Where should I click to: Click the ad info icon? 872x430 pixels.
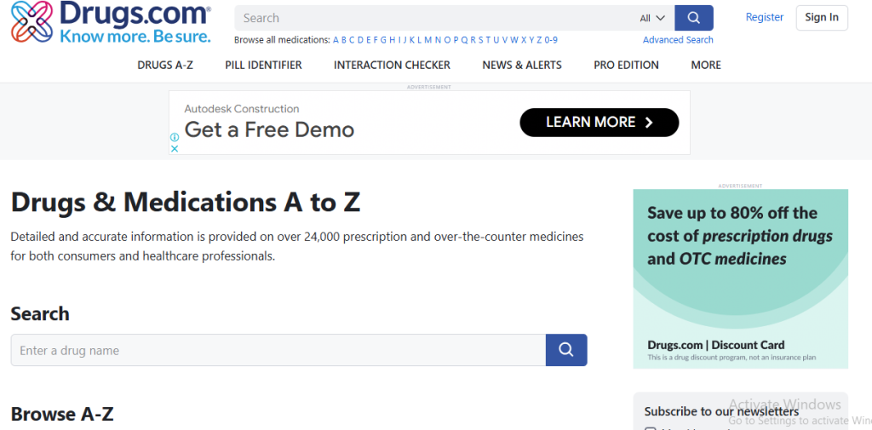174,137
